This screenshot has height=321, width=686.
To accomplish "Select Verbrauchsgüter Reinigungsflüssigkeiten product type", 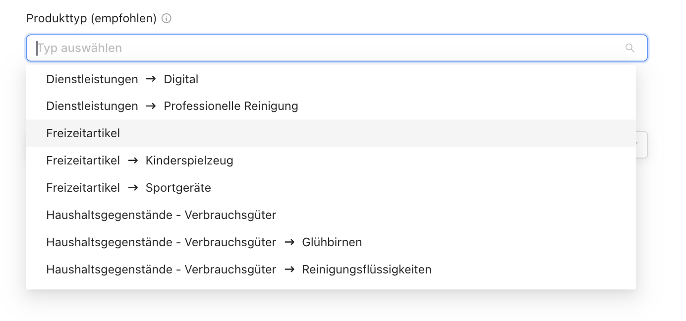I will click(331, 269).
